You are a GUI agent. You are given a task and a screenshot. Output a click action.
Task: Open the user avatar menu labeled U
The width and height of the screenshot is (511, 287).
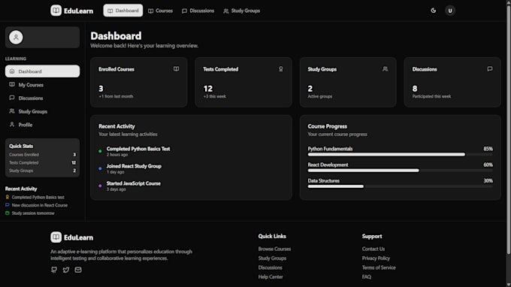click(450, 11)
